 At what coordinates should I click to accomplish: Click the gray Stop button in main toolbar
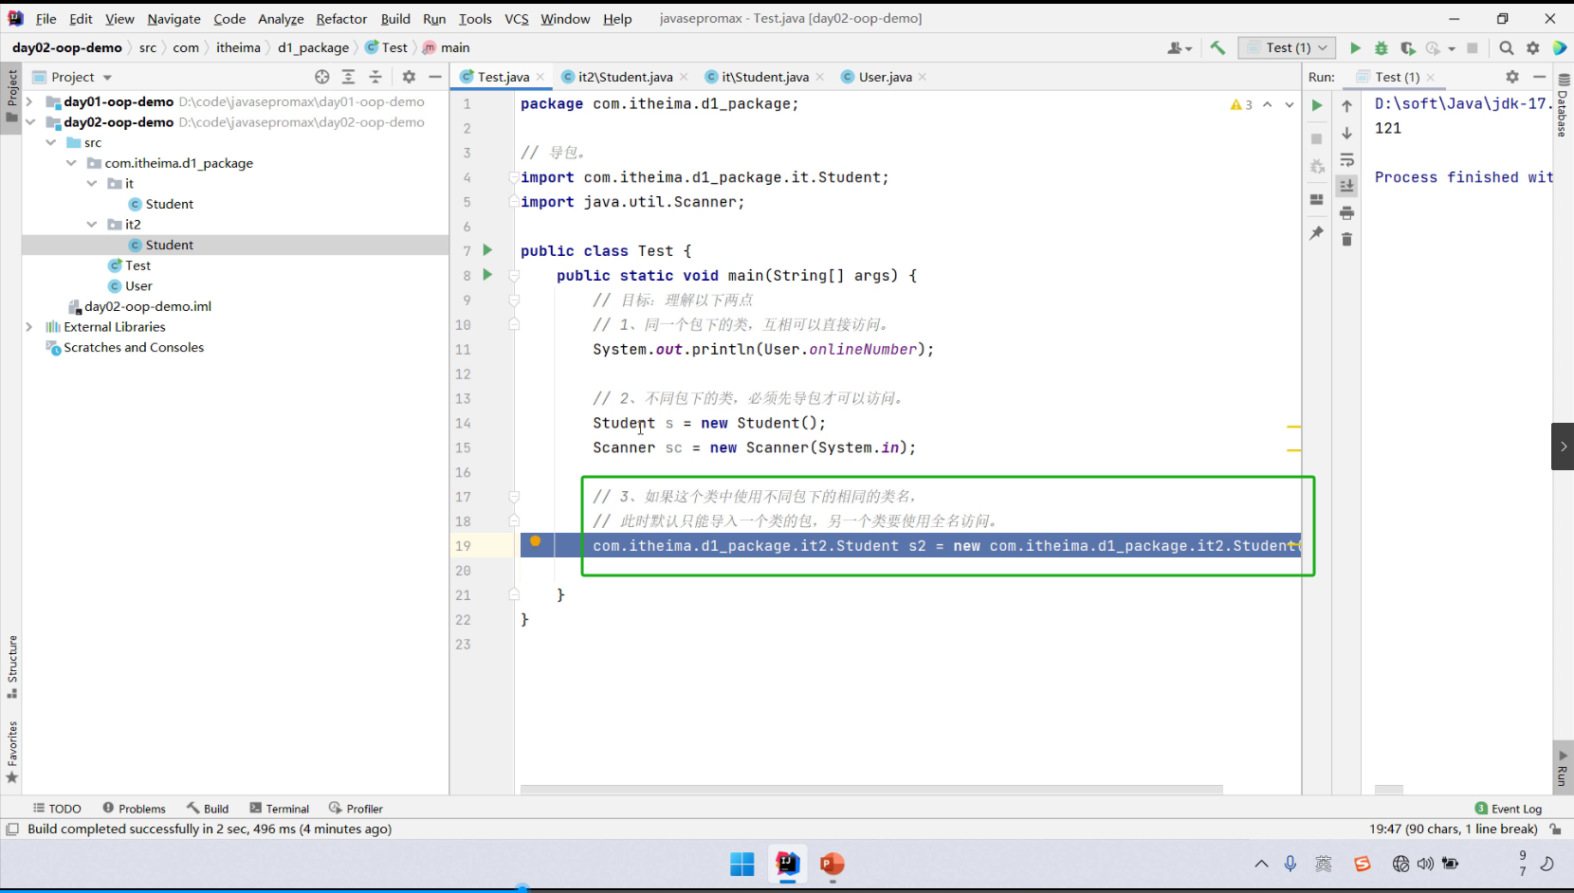1473,47
